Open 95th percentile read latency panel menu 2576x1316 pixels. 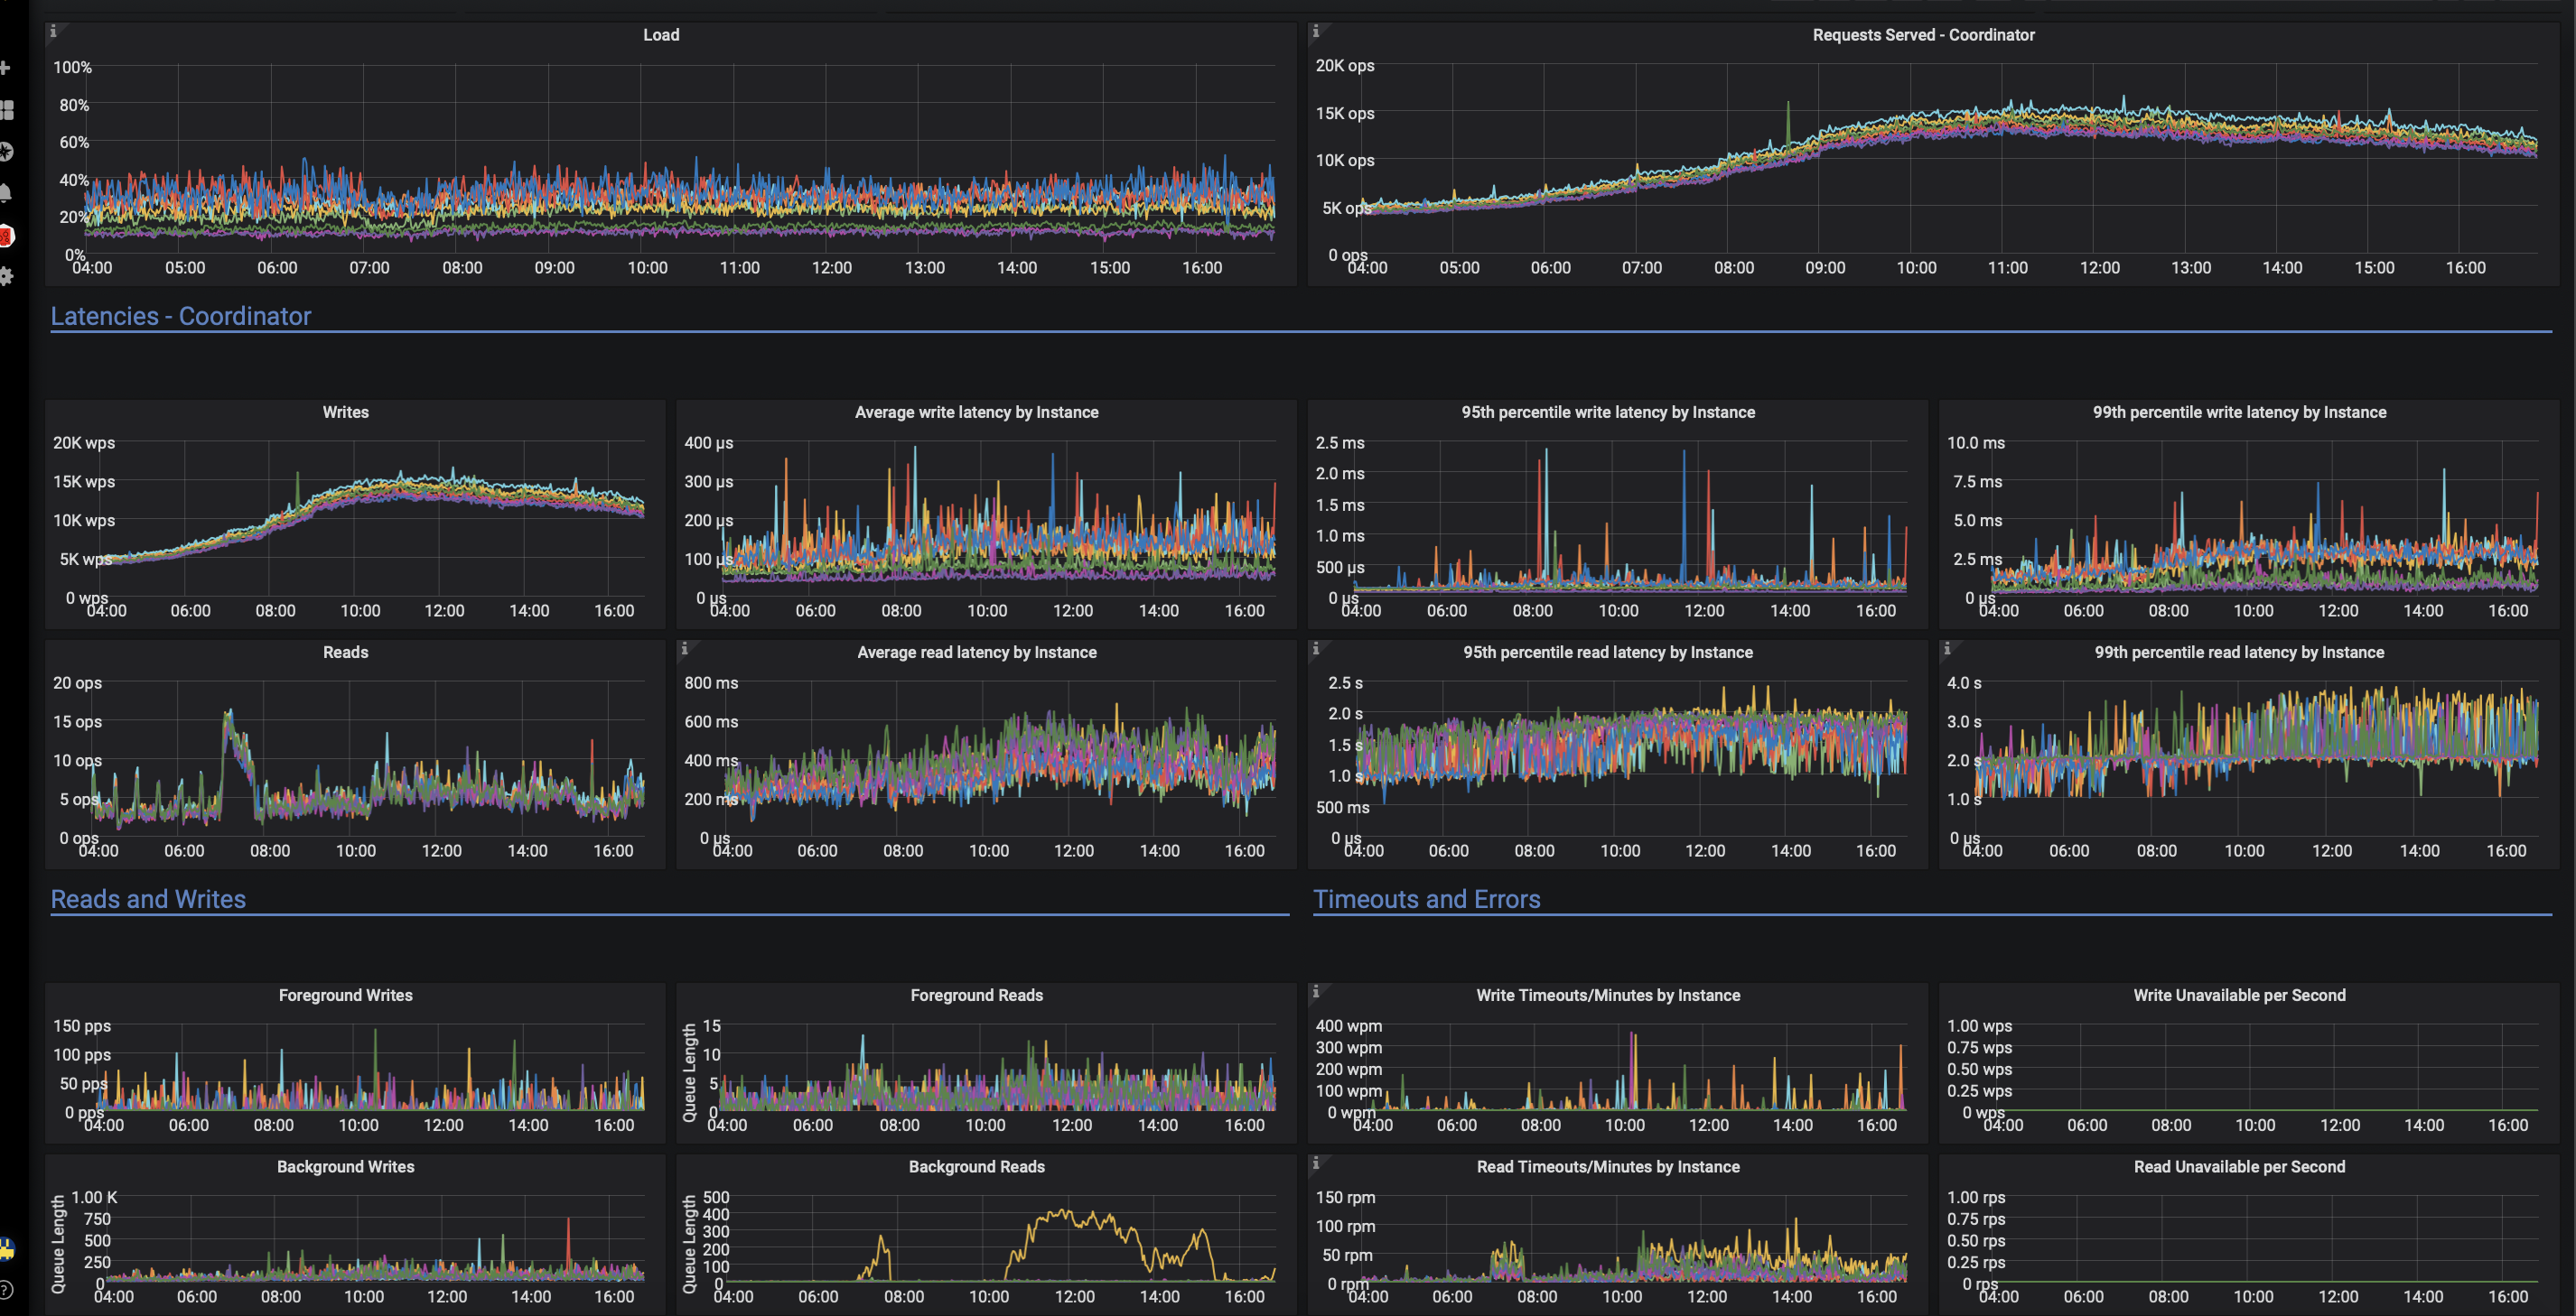(x=1608, y=653)
